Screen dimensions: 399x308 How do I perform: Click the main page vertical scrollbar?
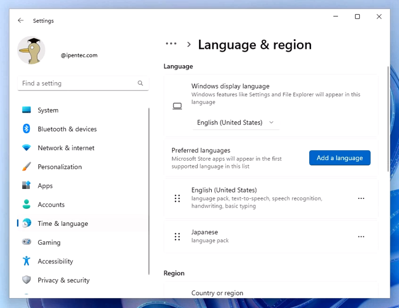point(388,119)
